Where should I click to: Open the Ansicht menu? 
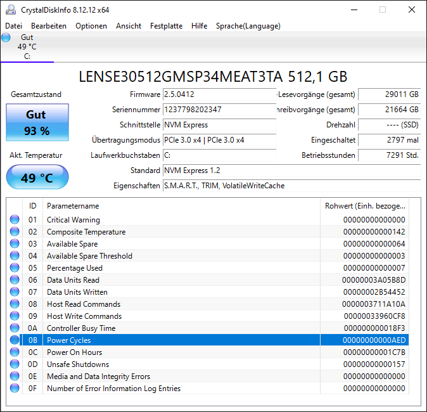[129, 26]
